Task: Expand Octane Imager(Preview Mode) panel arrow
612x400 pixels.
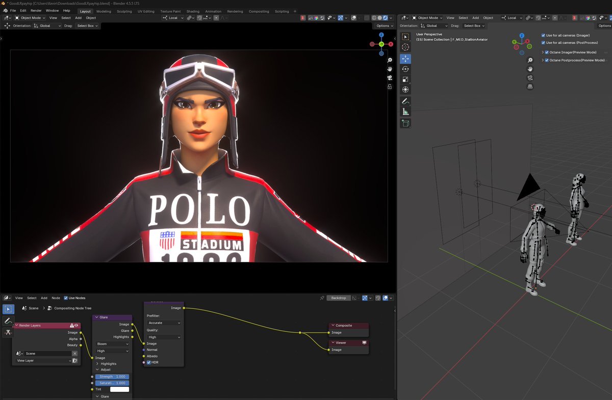Action: click(543, 52)
